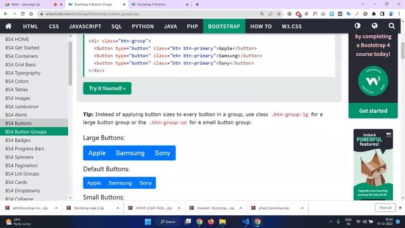Close the Bootstrap 4 Button Groups tab

(x=124, y=4)
